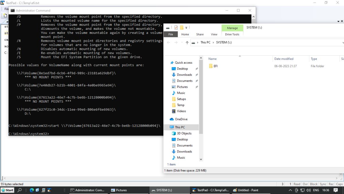This screenshot has height=194, width=344.
Task: Open pinned Desktop under Quick access
Action: click(182, 69)
